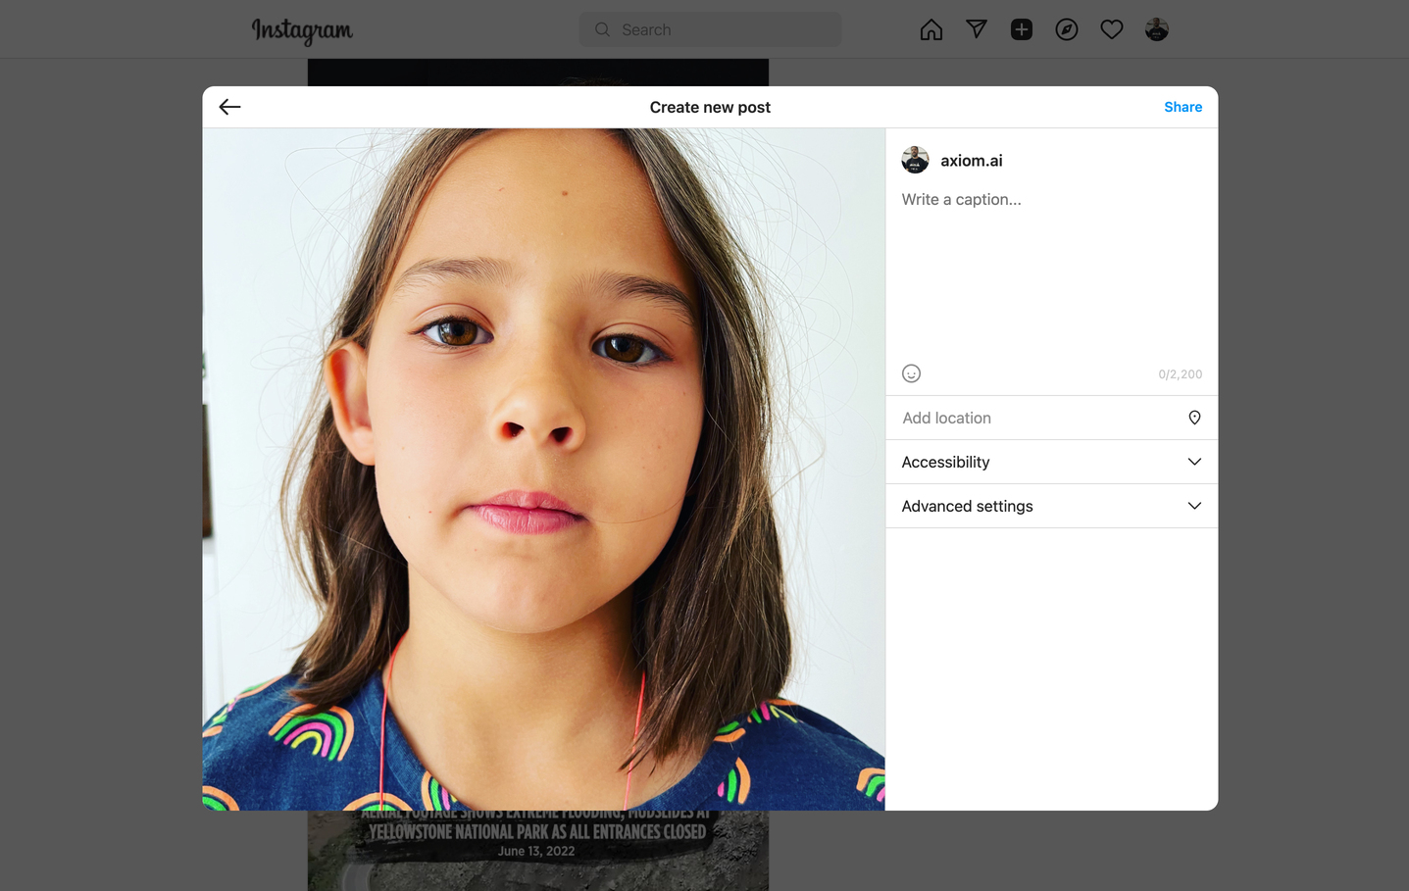1409x891 pixels.
Task: Open the emoji picker for the caption
Action: (911, 373)
